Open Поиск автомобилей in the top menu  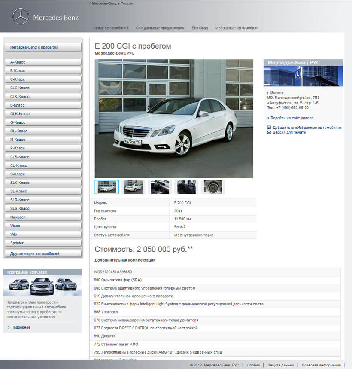pyautogui.click(x=111, y=28)
